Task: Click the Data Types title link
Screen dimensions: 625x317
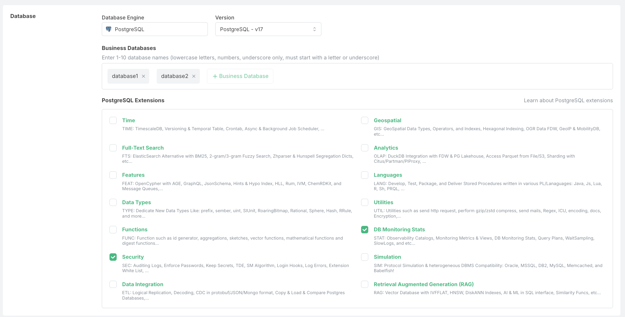Action: (136, 202)
